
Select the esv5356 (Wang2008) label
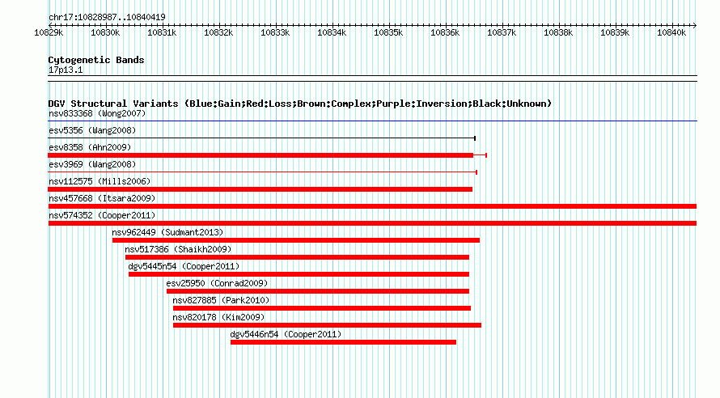pyautogui.click(x=92, y=130)
